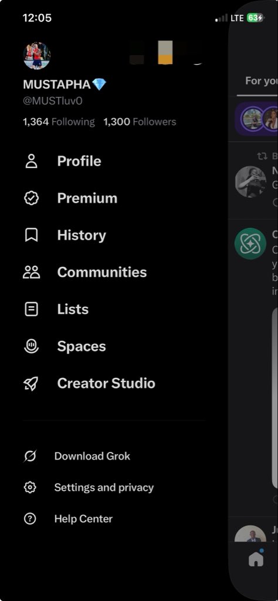This screenshot has width=278, height=601.
Task: View the 1,300 Followers list
Action: (140, 122)
